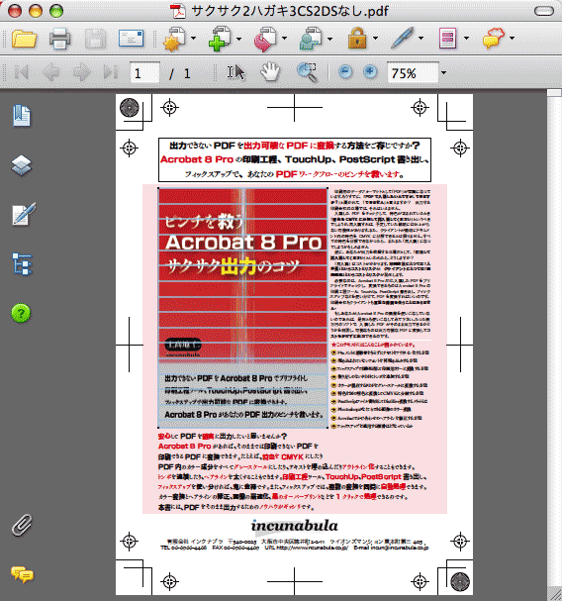Click the Print icon
This screenshot has width=562, height=601.
pos(59,39)
